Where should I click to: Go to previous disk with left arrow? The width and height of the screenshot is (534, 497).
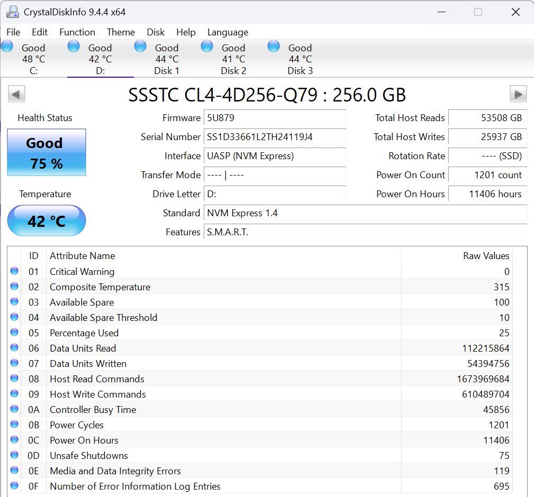point(16,94)
